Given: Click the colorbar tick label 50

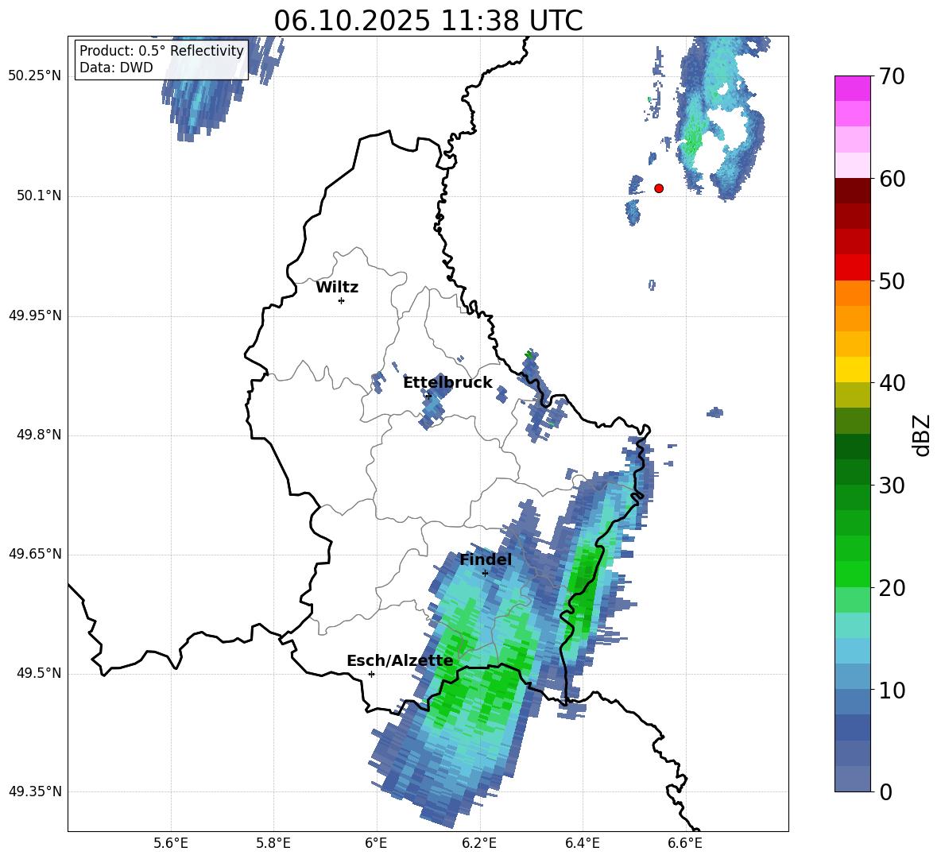Looking at the screenshot, I should tap(892, 281).
